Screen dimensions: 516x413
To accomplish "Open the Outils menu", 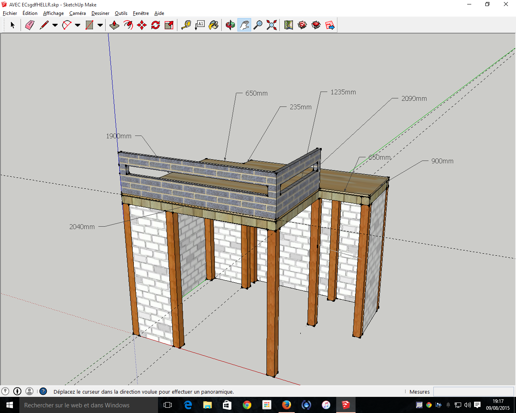I will 121,13.
